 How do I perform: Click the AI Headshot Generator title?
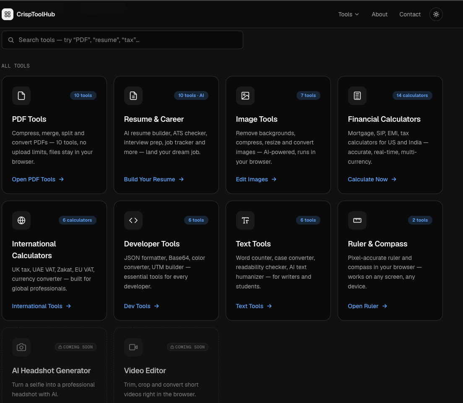click(x=52, y=371)
